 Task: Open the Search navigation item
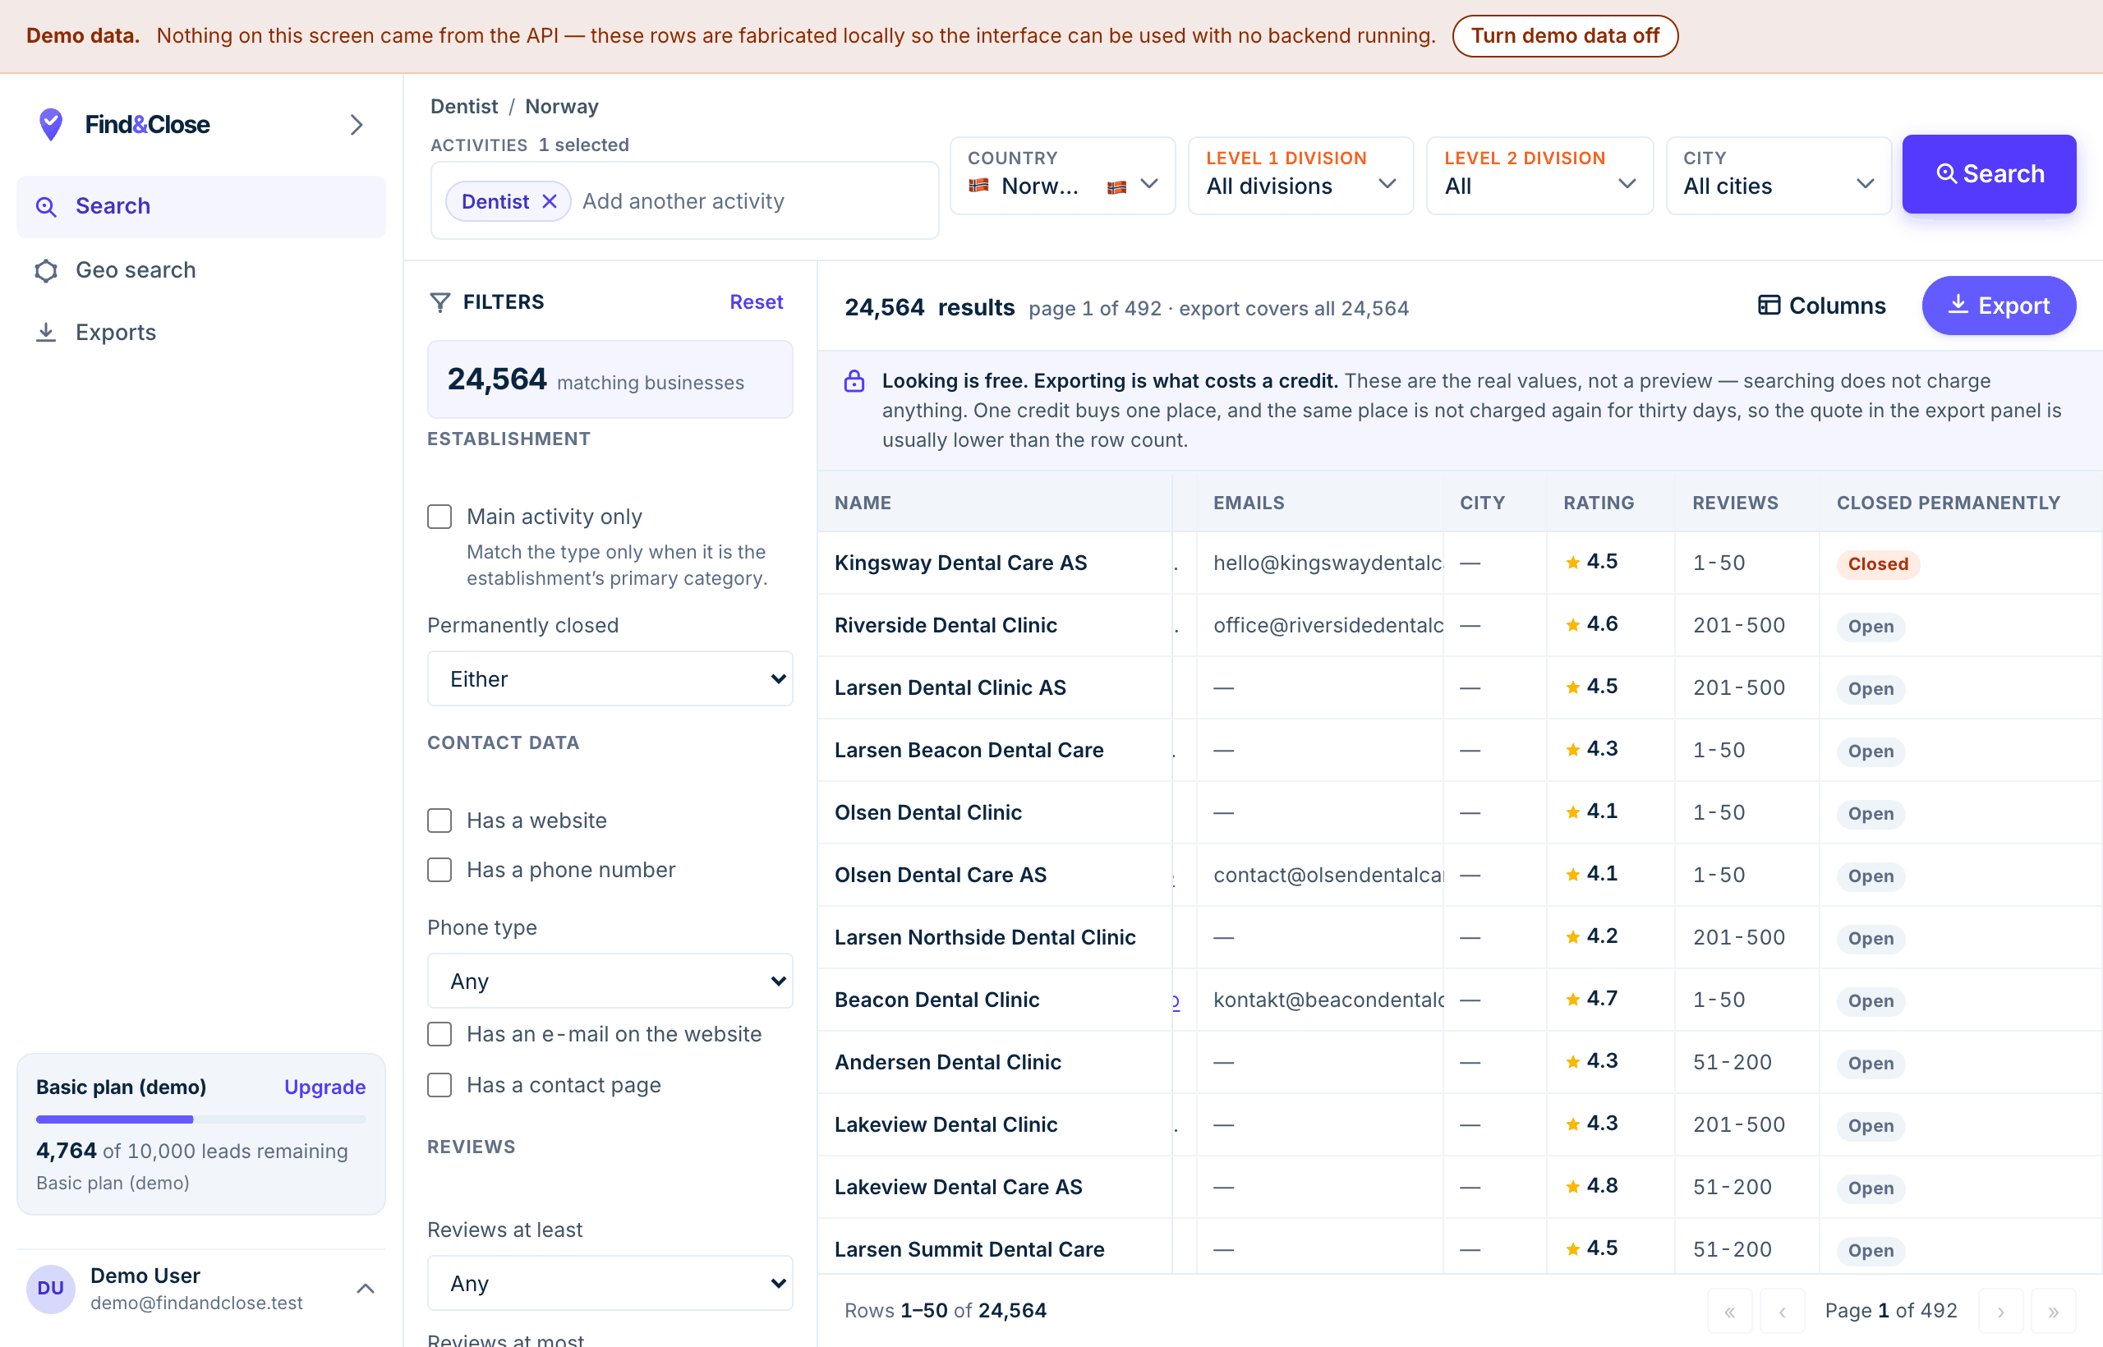(201, 206)
